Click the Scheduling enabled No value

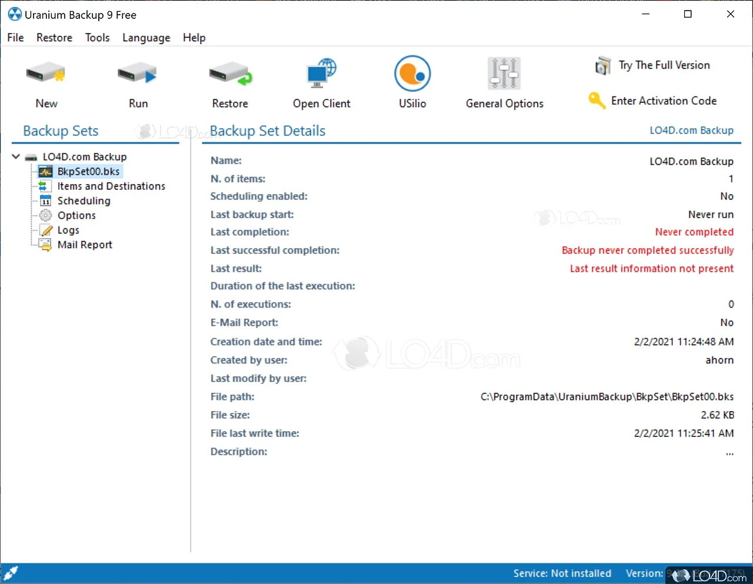(x=727, y=196)
